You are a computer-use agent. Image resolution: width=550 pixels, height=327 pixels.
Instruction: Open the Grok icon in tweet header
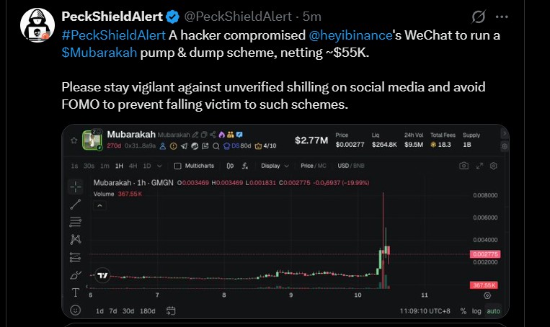point(477,16)
